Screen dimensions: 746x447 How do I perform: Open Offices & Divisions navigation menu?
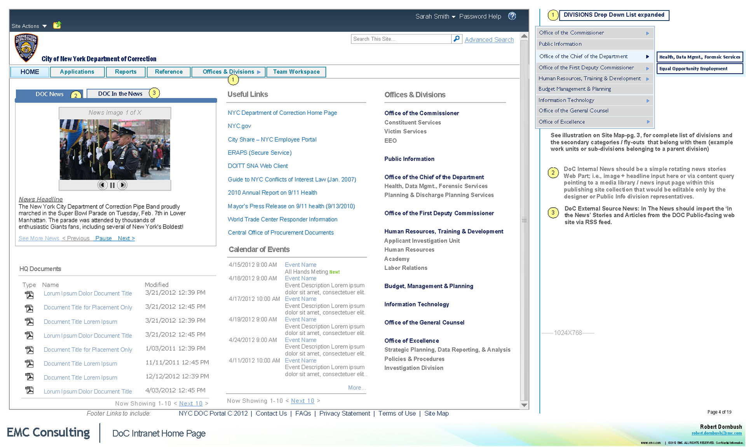coord(228,72)
